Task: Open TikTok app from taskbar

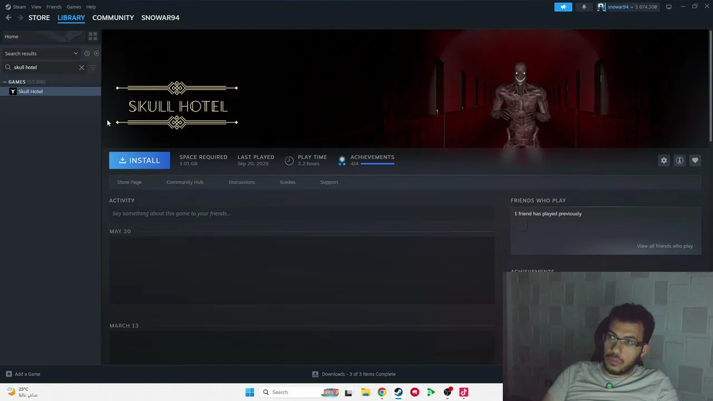Action: coord(463,392)
